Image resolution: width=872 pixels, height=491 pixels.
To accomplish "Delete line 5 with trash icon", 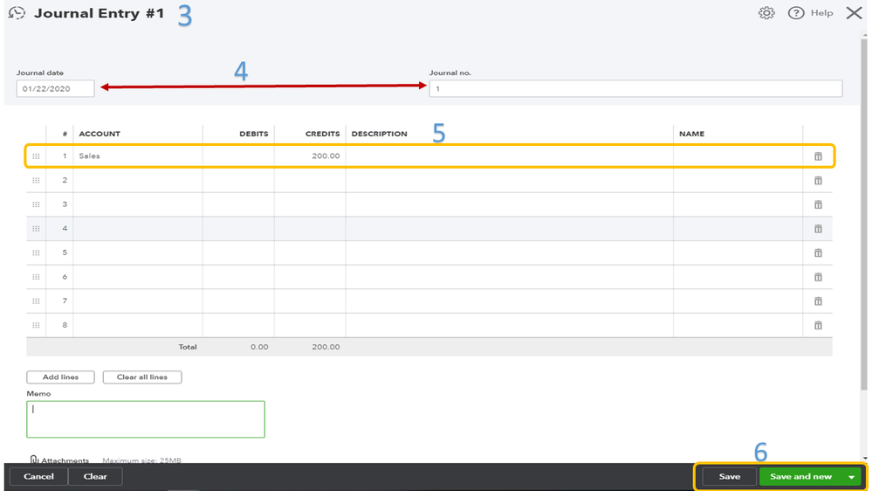I will pos(818,252).
